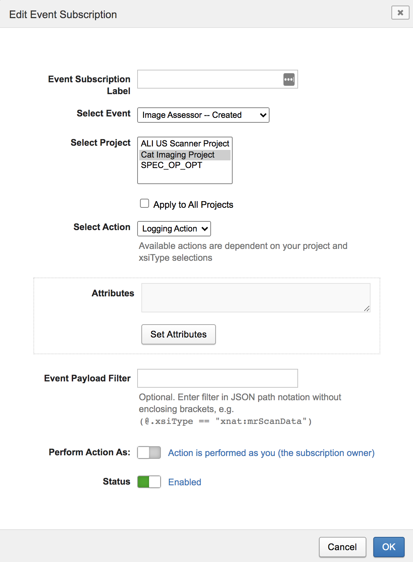Toggle the Status enabled switch off
413x562 pixels.
coord(149,482)
